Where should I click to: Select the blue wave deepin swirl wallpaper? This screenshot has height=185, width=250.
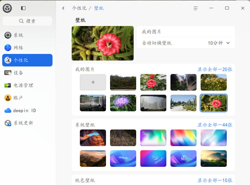coord(184,158)
